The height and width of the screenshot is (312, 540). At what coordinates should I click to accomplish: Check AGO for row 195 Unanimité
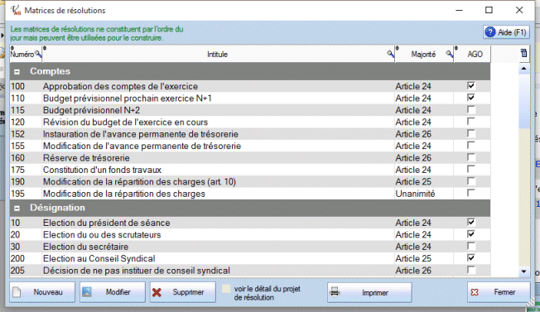click(470, 193)
